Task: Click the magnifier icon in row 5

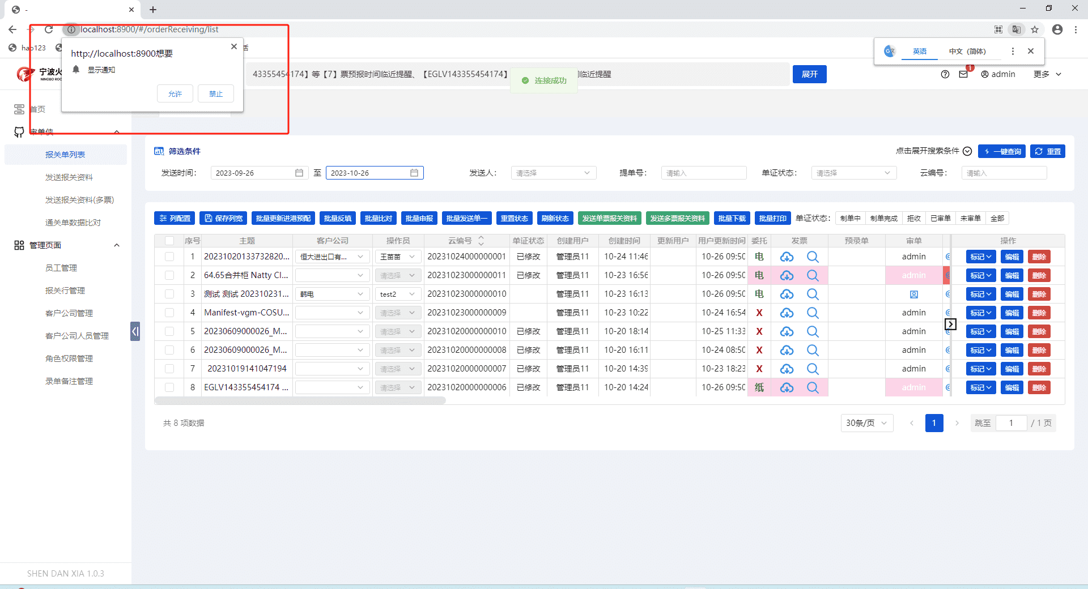Action: coord(813,331)
